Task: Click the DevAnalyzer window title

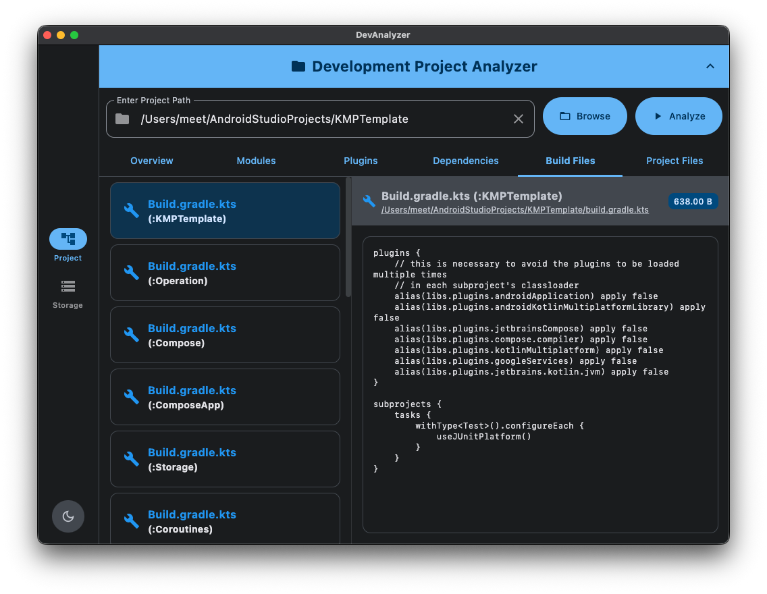Action: pos(383,34)
